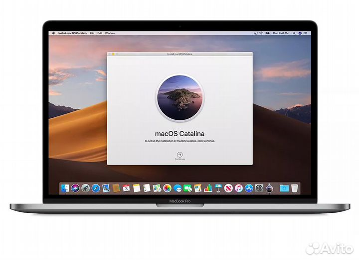This screenshot has width=359, height=261.
Task: Open Contacts book icon in Dock
Action: [116, 188]
